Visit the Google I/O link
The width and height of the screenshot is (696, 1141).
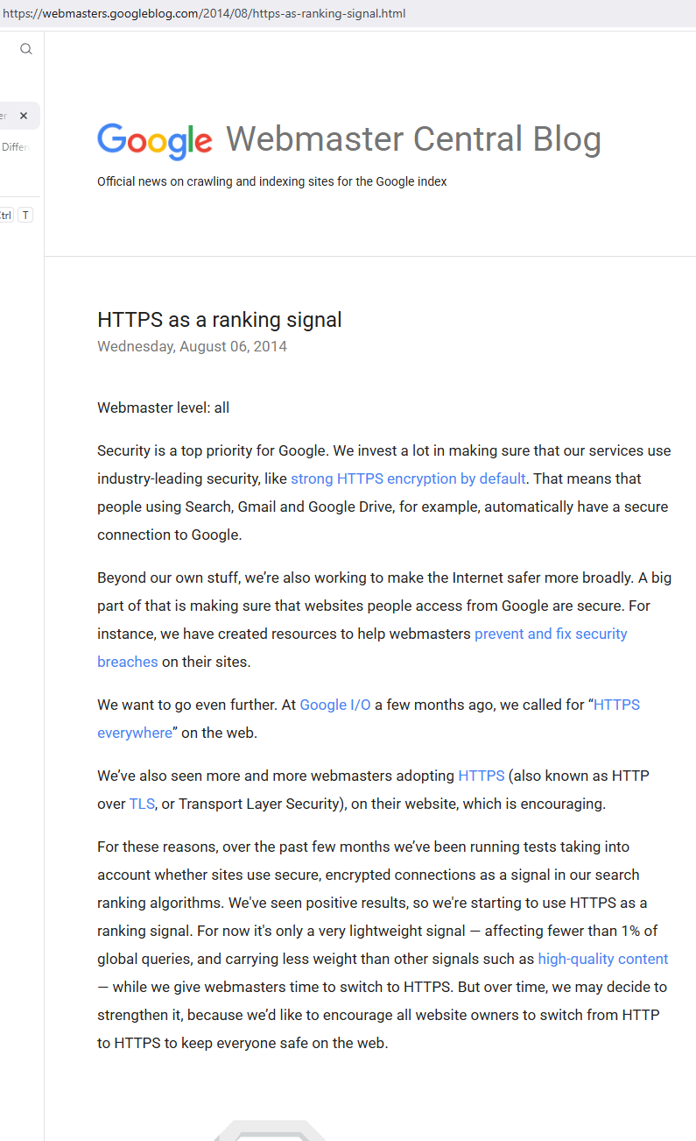335,705
